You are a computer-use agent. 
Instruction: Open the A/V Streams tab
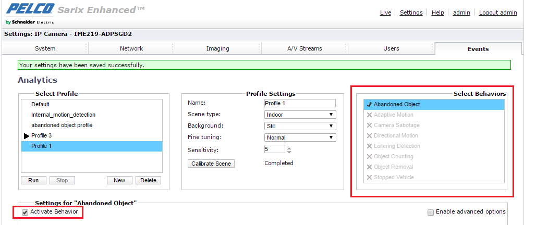(x=304, y=48)
